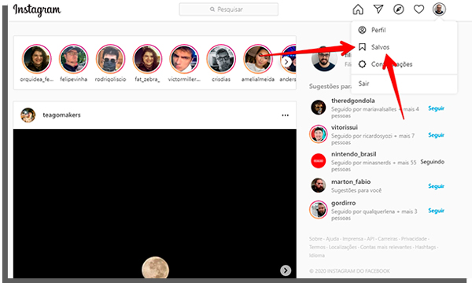Go to next photo in post
Screen dimensions: 472x283
(x=286, y=270)
